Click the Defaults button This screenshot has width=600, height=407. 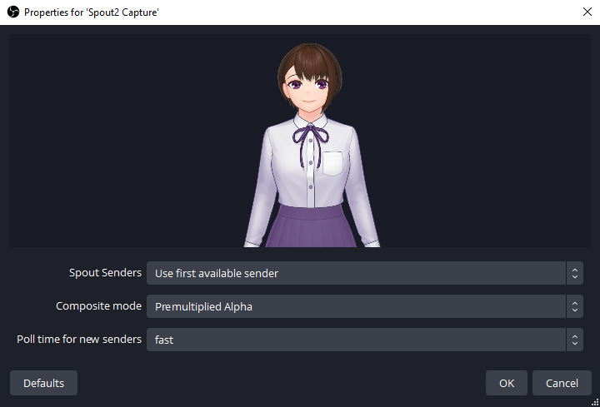(x=43, y=383)
